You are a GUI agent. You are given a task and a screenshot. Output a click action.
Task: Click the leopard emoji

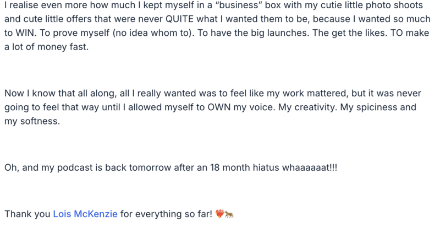click(230, 214)
